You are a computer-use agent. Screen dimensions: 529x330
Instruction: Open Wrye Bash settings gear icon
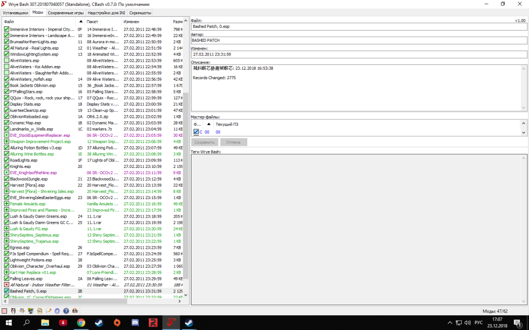(x=57, y=311)
